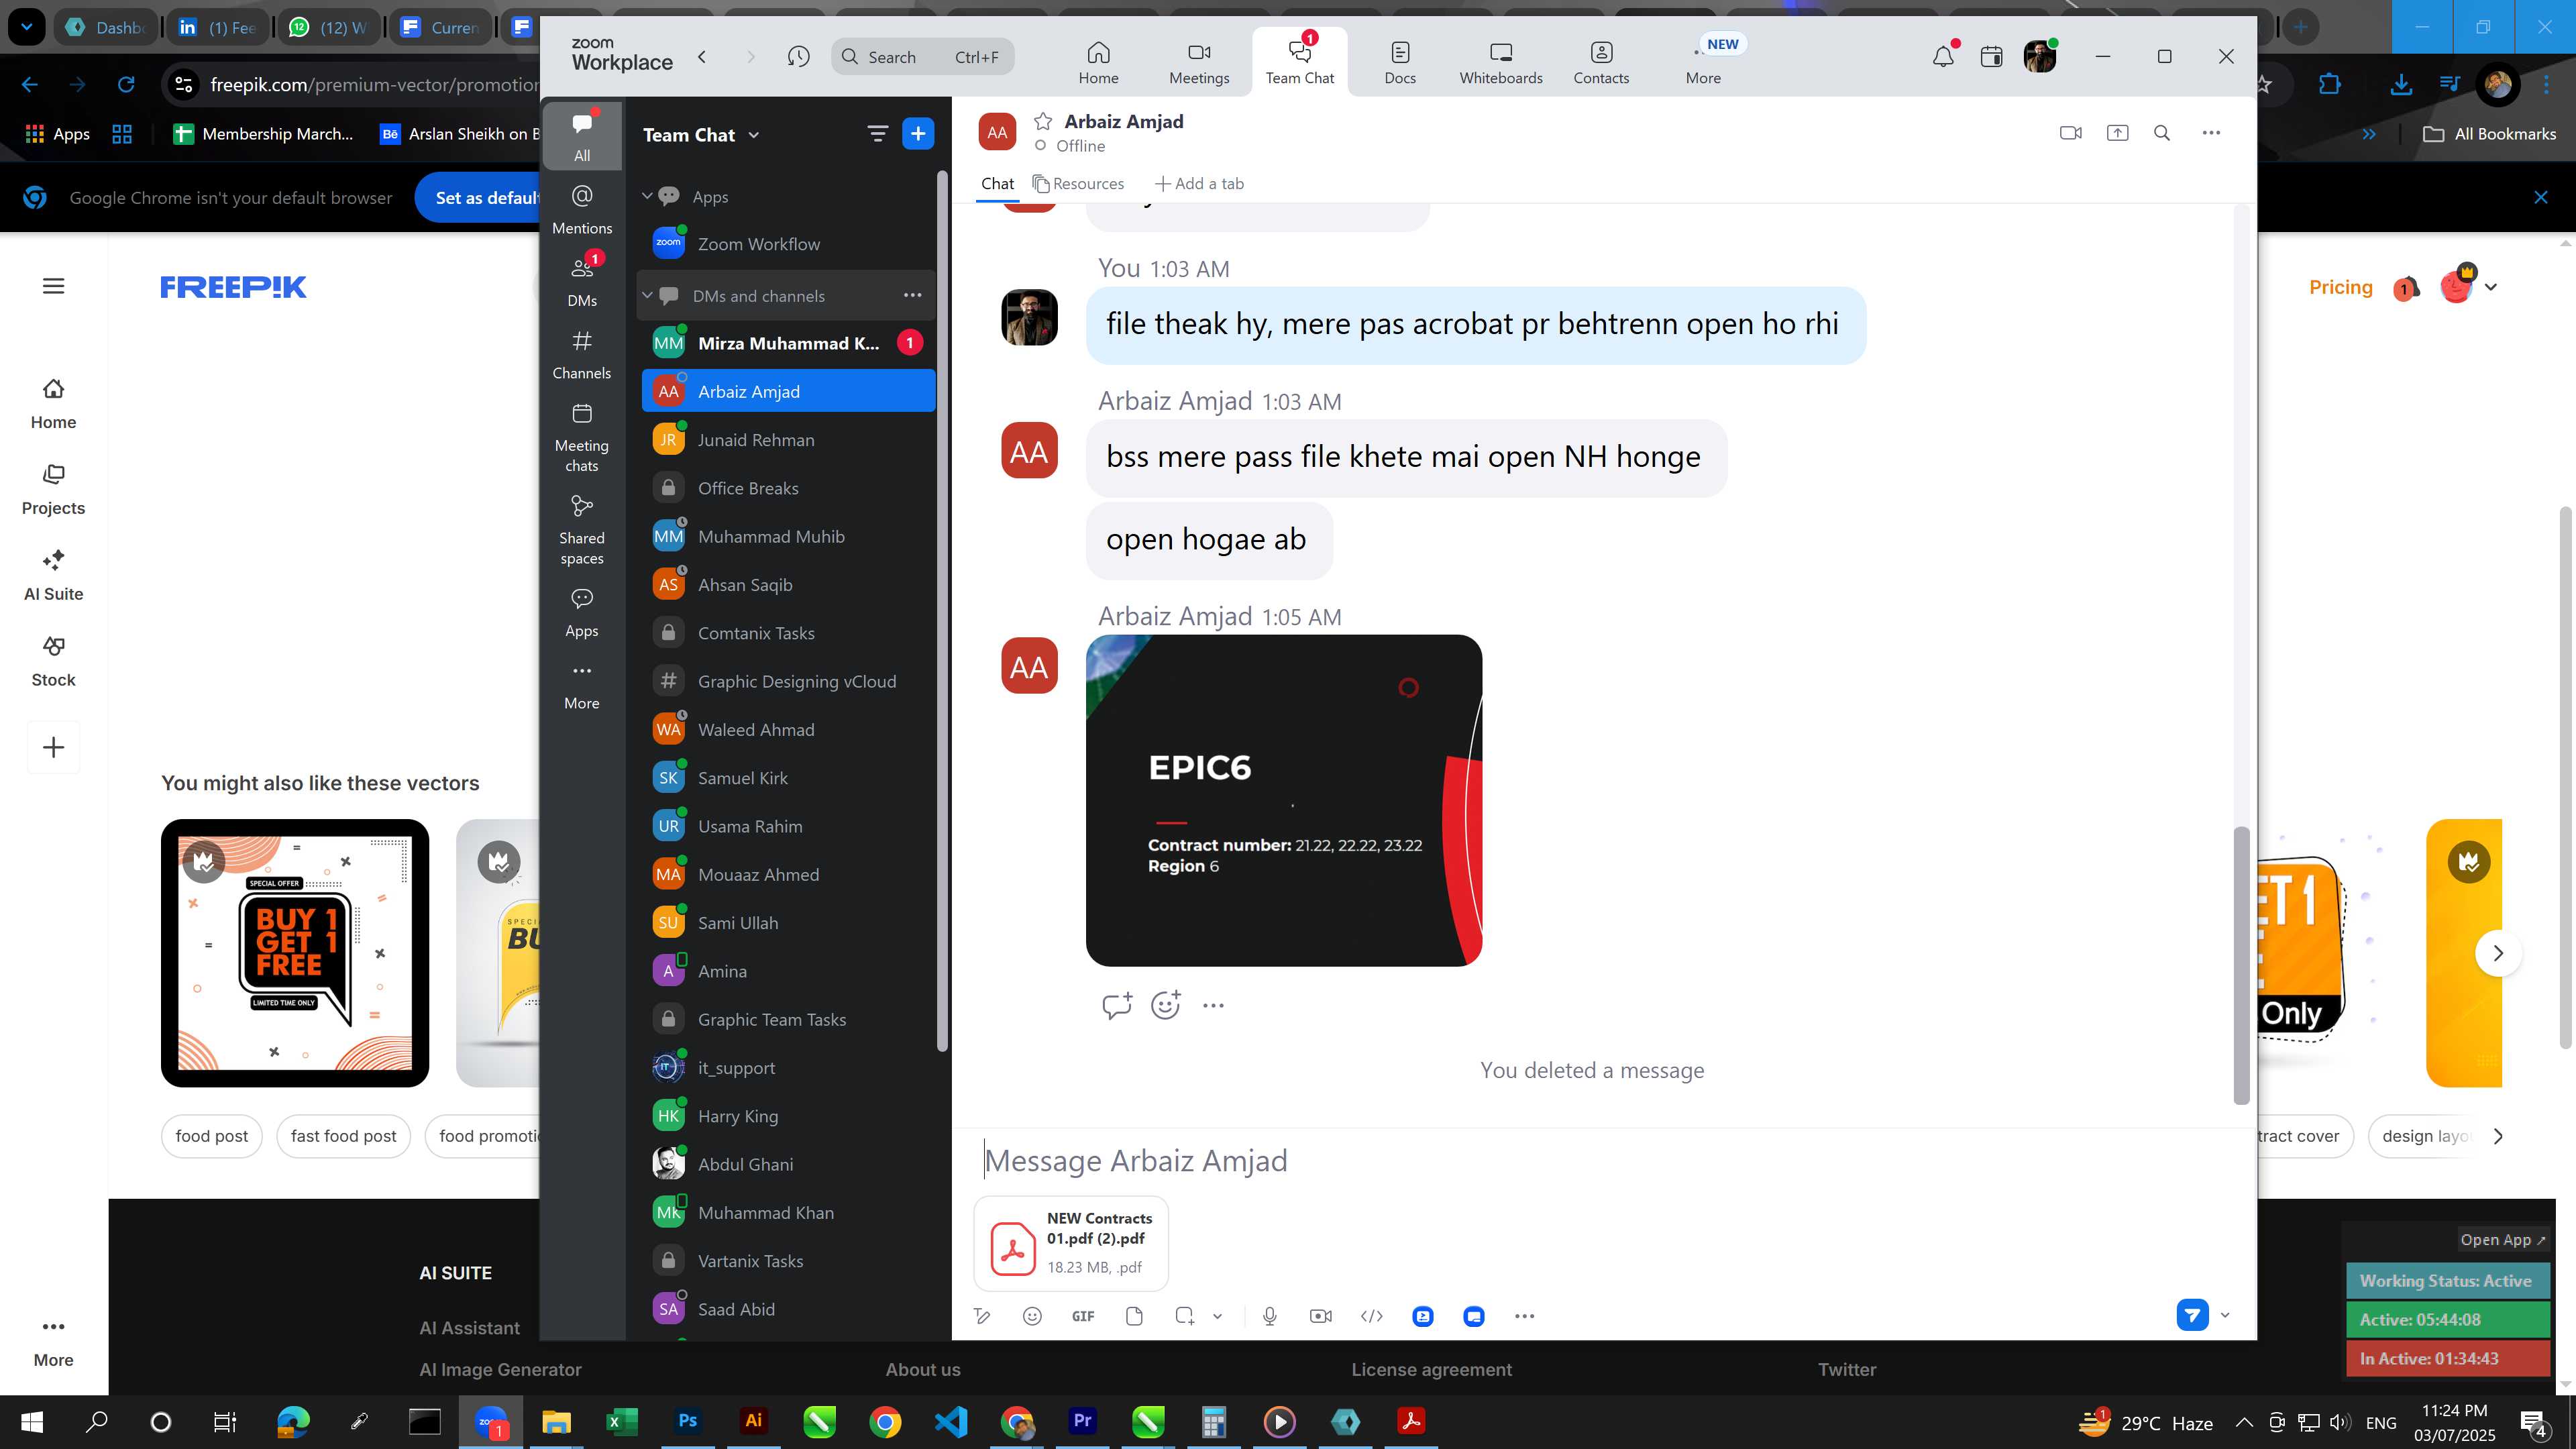Open the Resources tab in chat
The width and height of the screenshot is (2576, 1449).
click(x=1078, y=184)
